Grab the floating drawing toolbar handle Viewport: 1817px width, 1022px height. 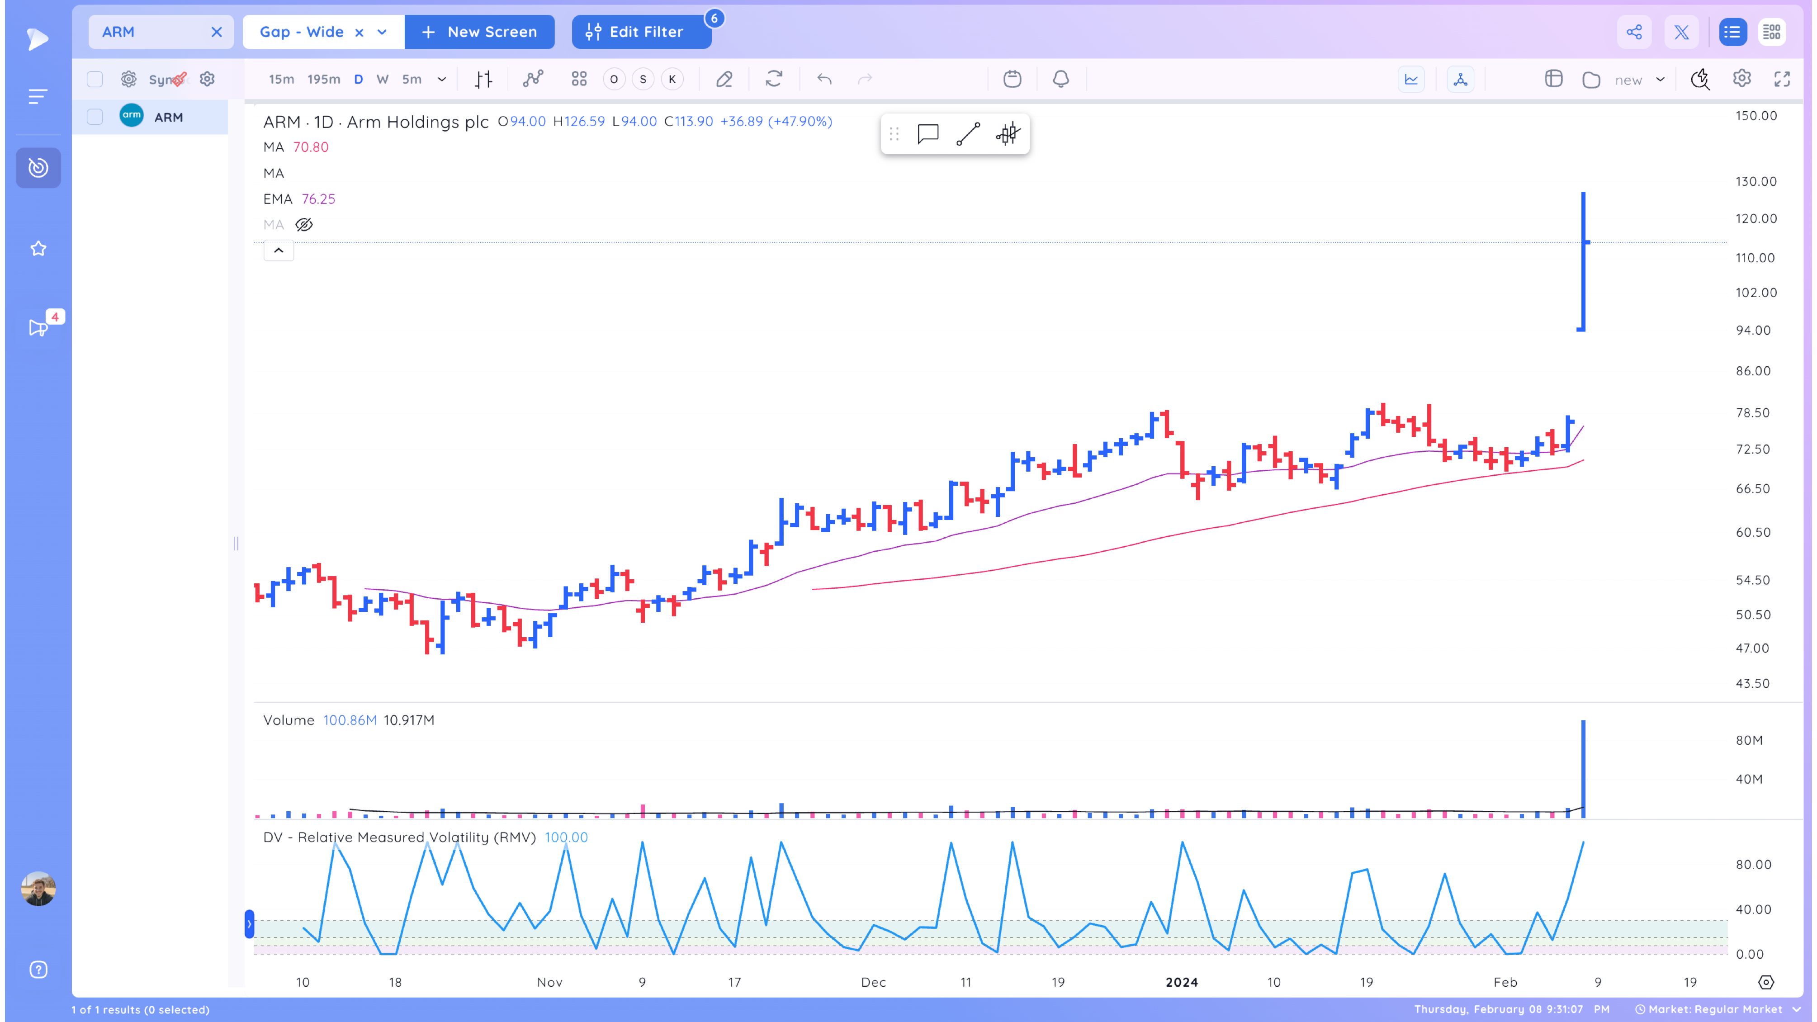[x=894, y=133]
